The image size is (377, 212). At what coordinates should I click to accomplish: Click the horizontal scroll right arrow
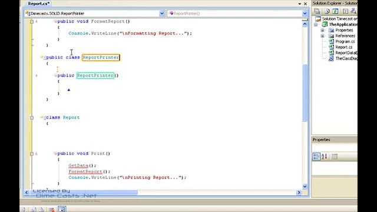click(299, 193)
